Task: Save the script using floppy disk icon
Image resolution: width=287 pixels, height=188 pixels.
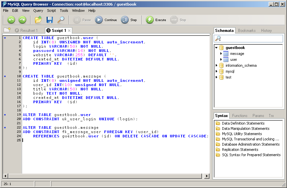Action: [x=50, y=20]
